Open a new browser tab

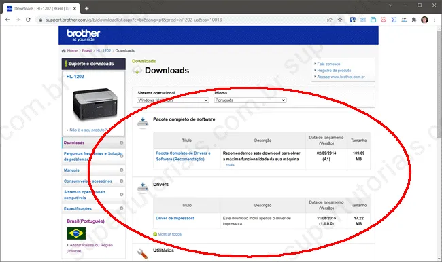87,8
